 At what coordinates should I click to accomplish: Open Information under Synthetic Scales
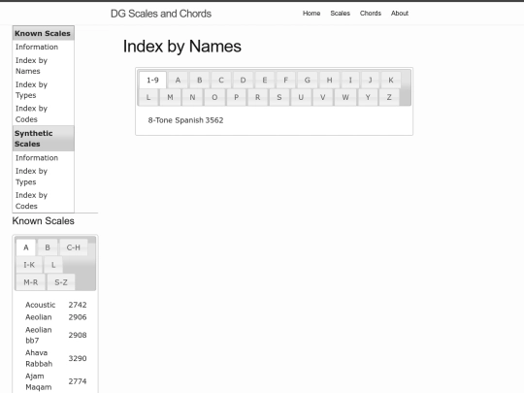(37, 158)
